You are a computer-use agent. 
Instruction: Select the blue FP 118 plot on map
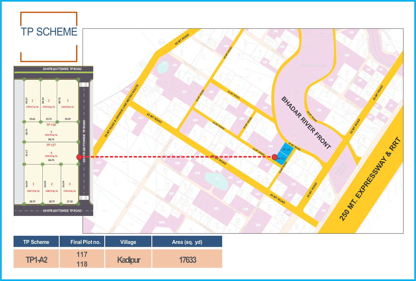pos(286,150)
